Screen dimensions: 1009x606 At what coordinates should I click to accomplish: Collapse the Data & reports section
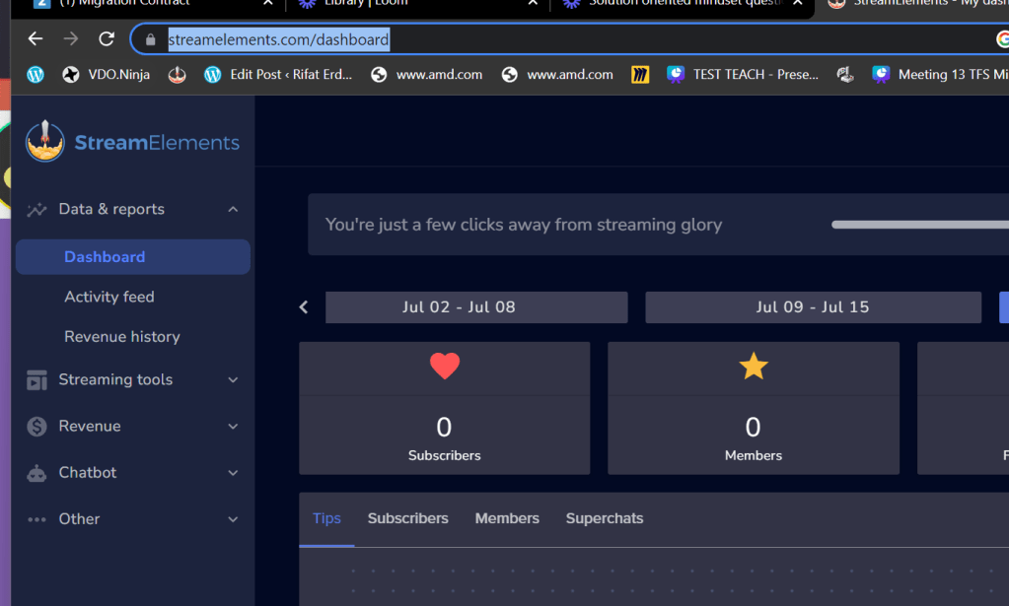233,210
